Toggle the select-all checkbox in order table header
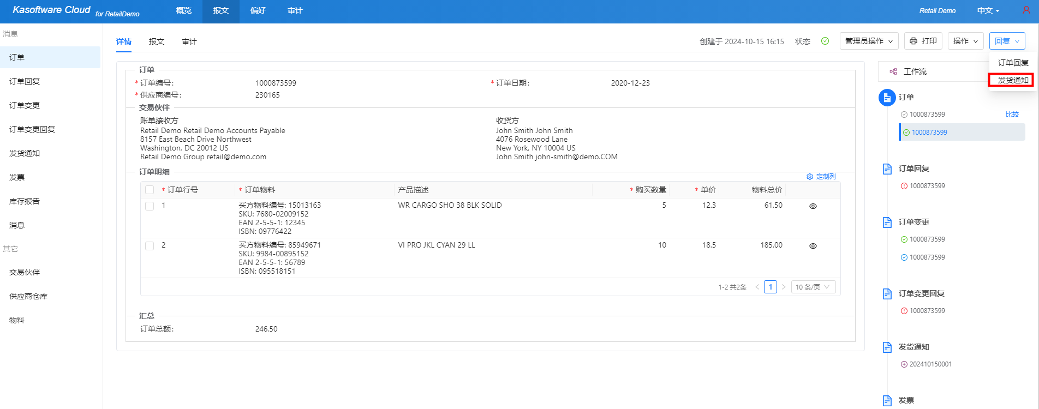The height and width of the screenshot is (409, 1039). (150, 190)
